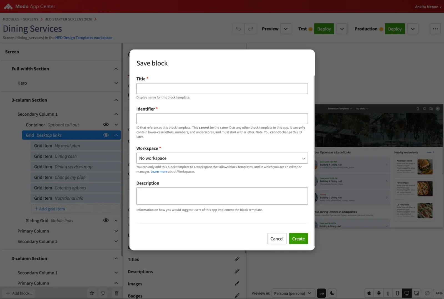
Task: Open the Persona preview dropdown
Action: click(293, 293)
